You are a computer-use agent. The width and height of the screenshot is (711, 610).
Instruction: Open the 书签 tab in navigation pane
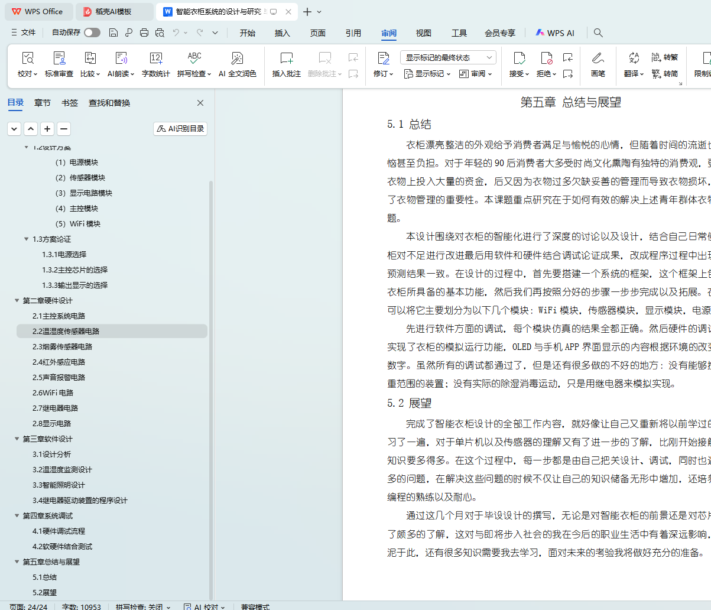click(x=70, y=103)
